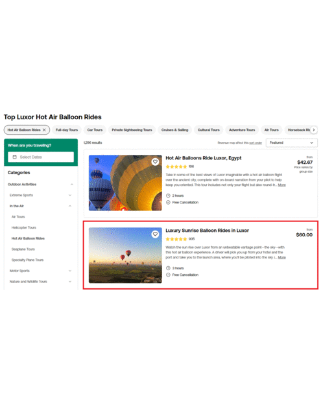Choose Air Tours in the sidebar
The height and width of the screenshot is (399, 323).
coord(18,217)
